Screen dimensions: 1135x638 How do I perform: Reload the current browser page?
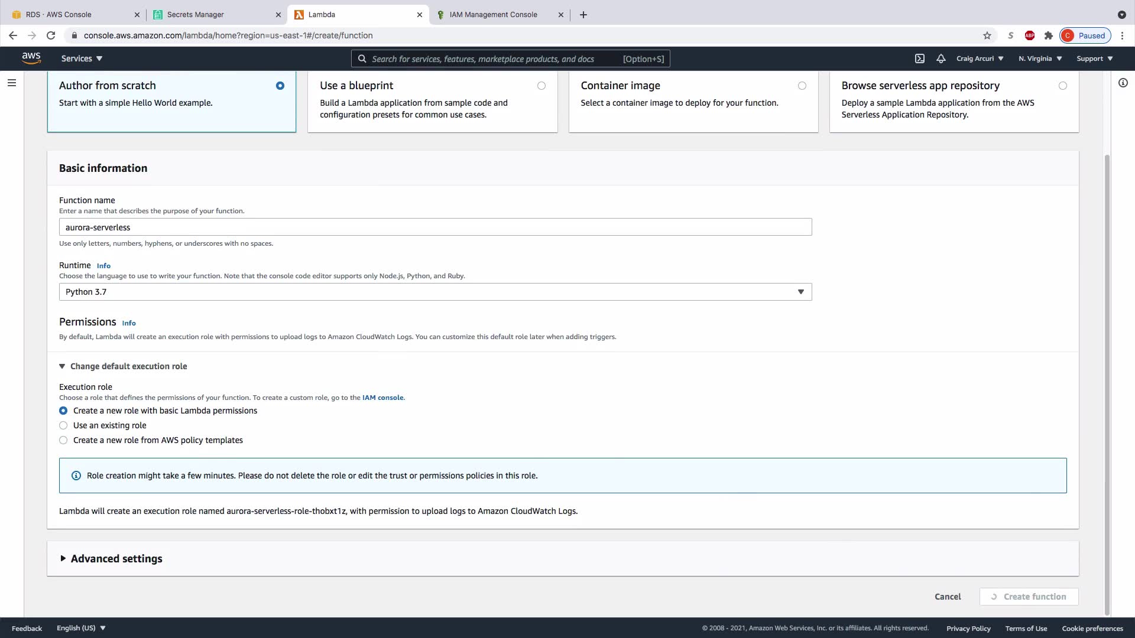[x=51, y=35]
